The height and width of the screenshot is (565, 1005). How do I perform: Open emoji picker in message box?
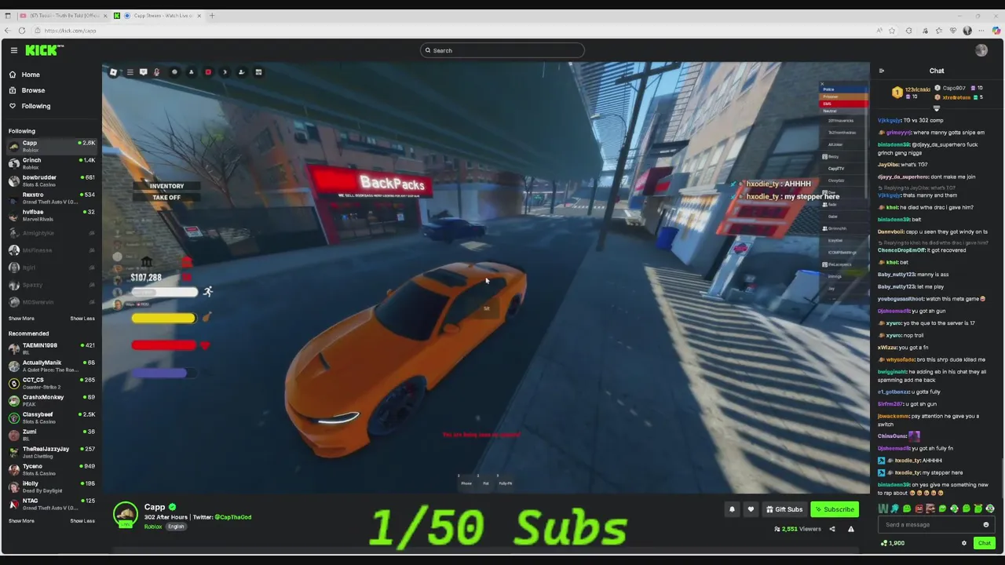click(986, 525)
